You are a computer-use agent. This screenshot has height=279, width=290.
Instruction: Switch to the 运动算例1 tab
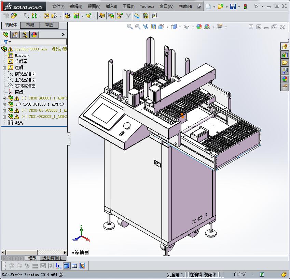[53, 258]
